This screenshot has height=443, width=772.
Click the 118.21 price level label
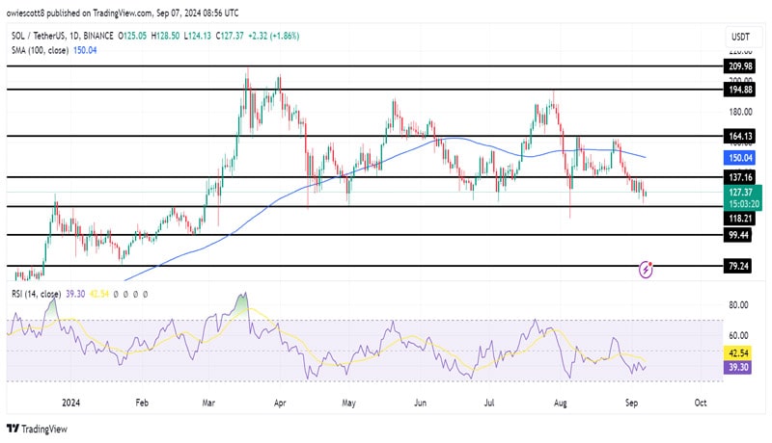[739, 218]
